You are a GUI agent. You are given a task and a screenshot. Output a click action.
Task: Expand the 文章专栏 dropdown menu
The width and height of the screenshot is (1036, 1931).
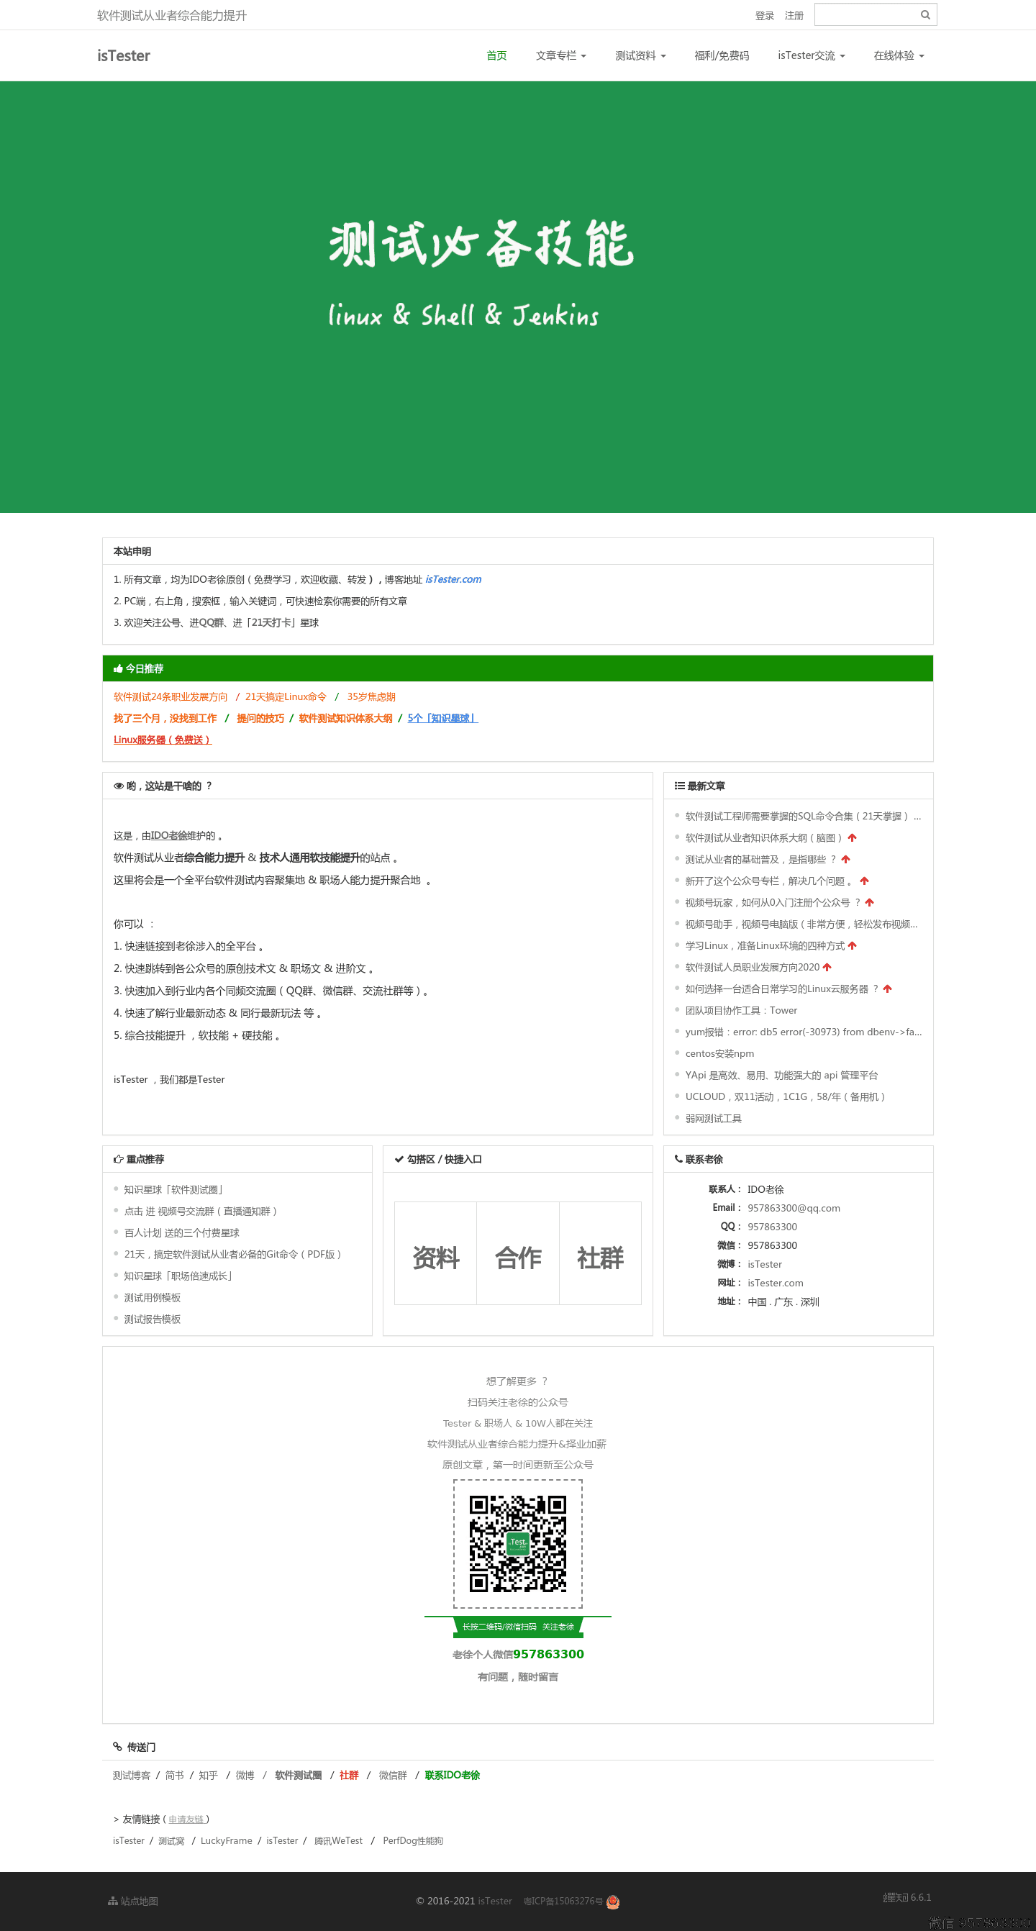click(560, 55)
